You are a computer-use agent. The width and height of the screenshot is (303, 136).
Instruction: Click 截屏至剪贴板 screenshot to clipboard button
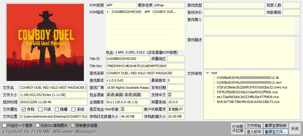[276, 125]
